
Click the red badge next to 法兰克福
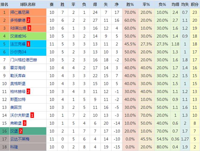click(28, 44)
